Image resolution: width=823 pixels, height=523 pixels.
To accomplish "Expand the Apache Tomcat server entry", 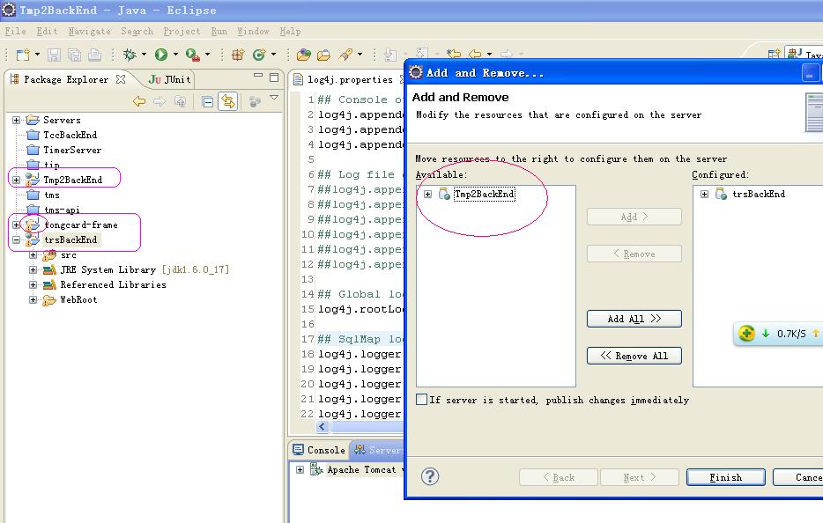I will (300, 469).
